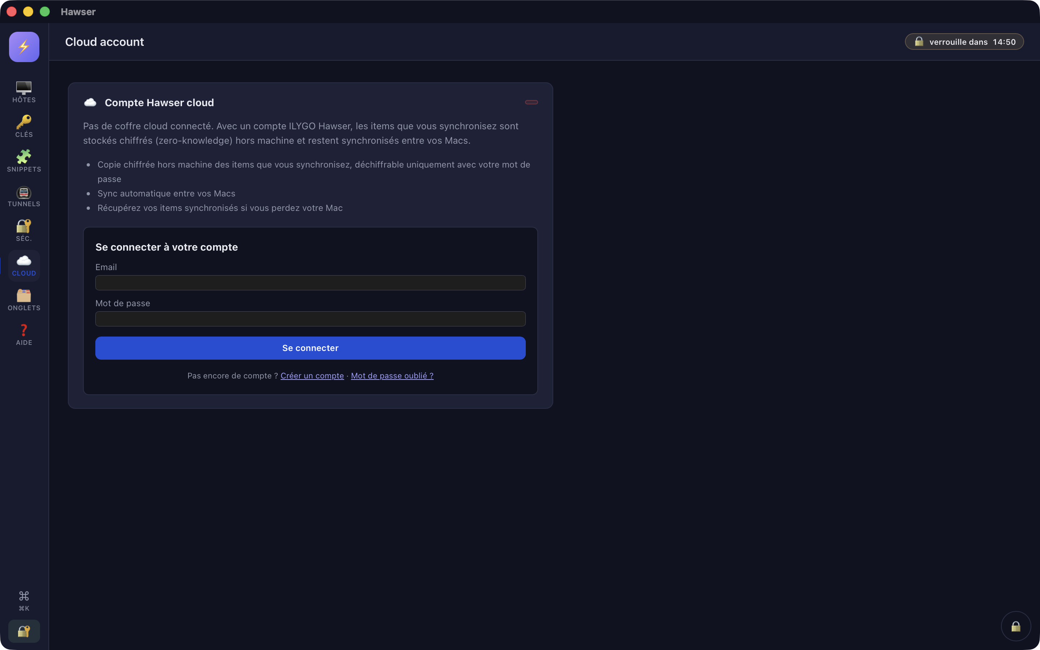
Task: Click the Se connecter à votre compte heading
Action: 166,247
